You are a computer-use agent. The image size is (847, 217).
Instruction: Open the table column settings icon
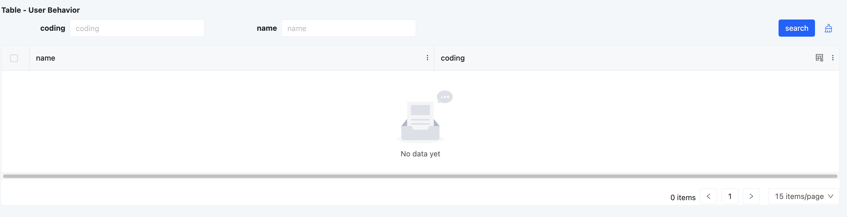(819, 58)
